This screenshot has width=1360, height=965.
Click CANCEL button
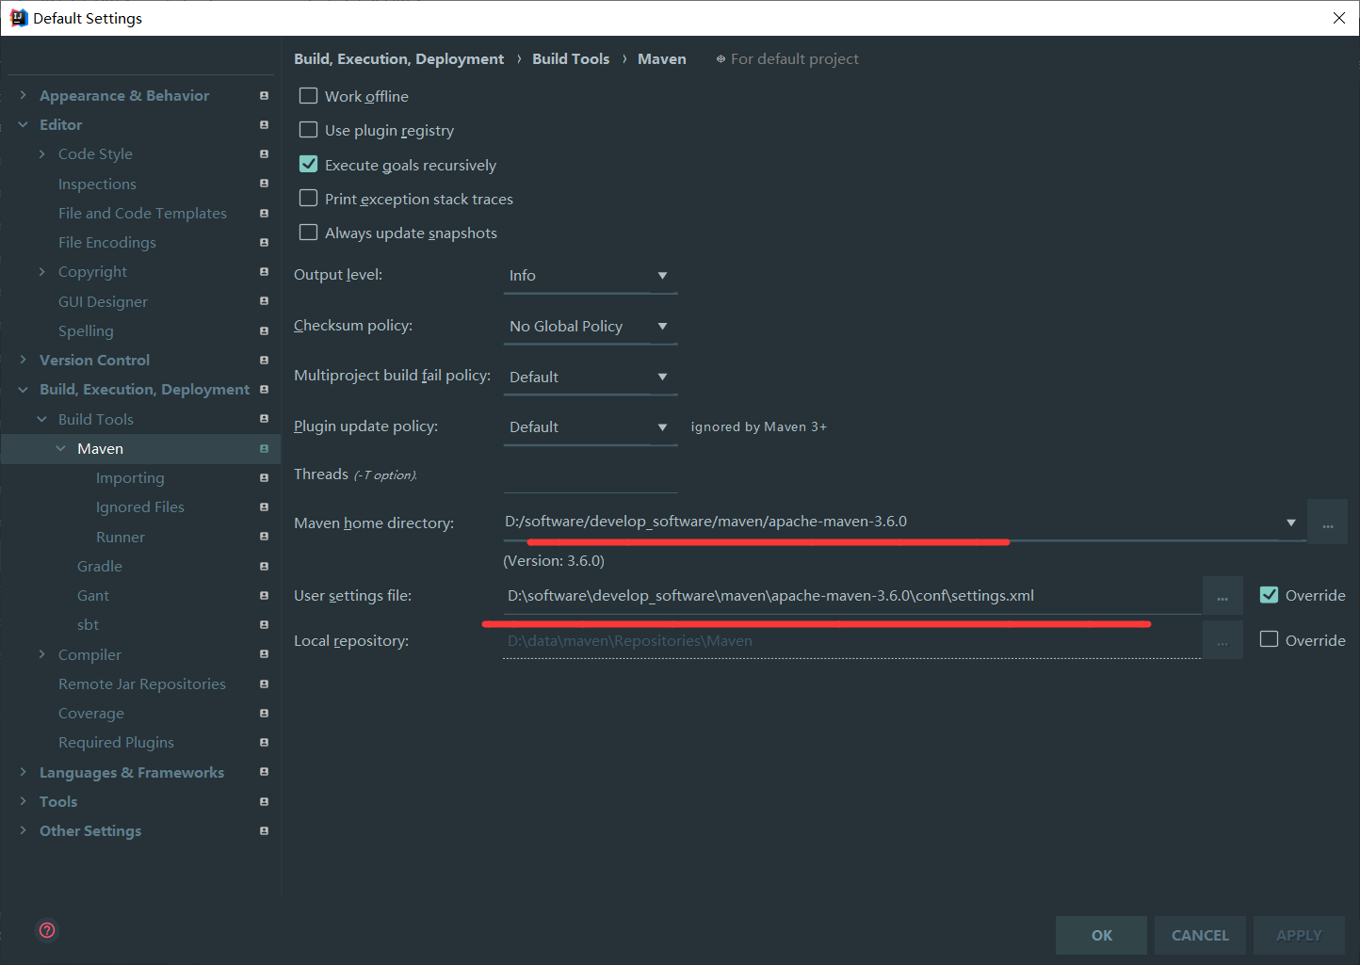1200,935
